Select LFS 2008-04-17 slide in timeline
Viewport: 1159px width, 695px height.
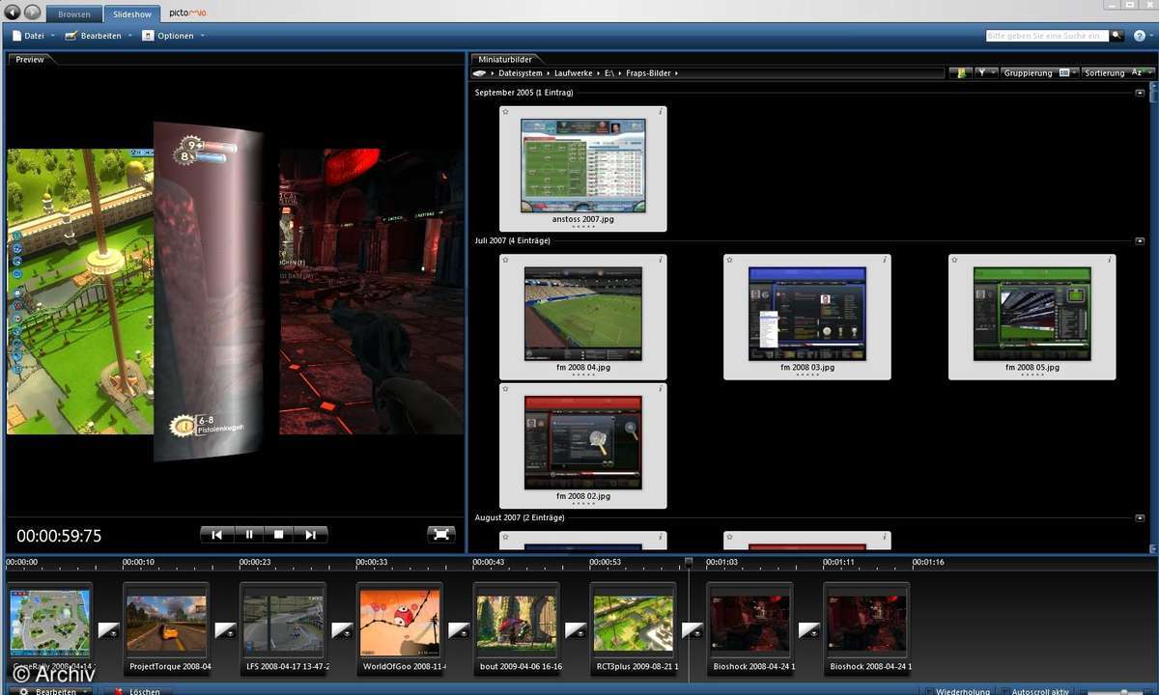(283, 627)
